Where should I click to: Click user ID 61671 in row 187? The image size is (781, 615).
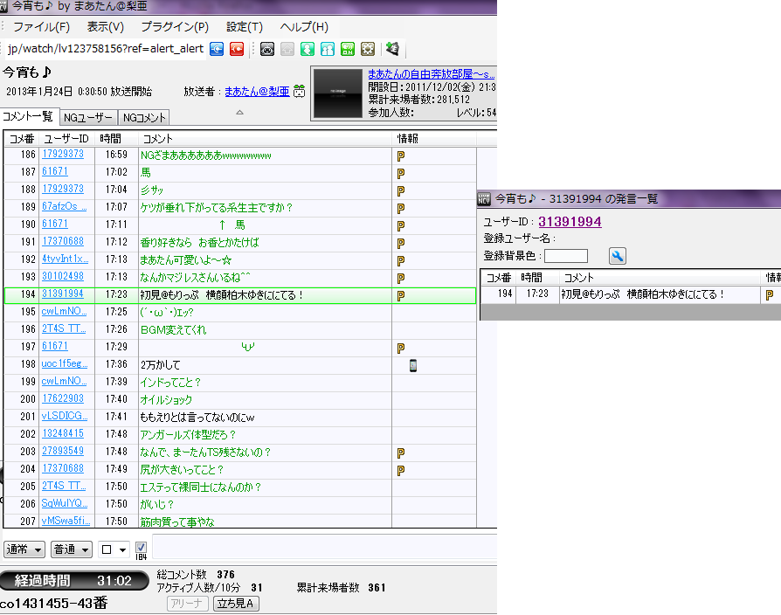[x=55, y=171]
